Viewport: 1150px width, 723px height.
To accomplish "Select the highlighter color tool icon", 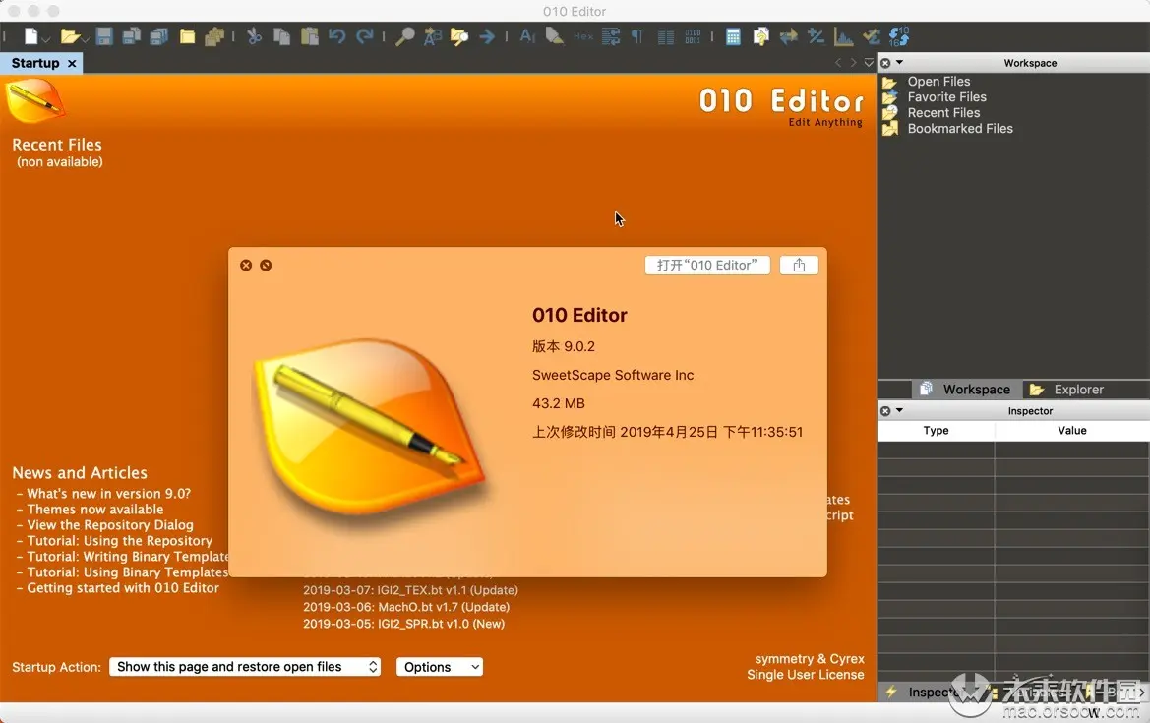I will [x=555, y=36].
